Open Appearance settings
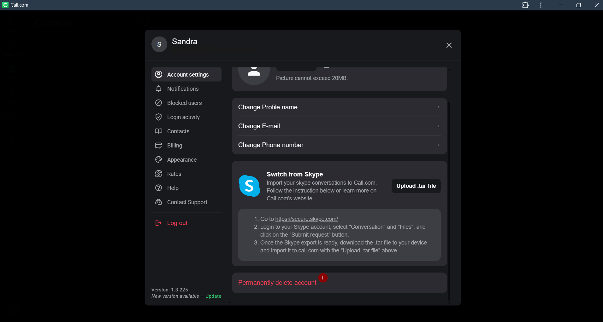Viewport: 603px width, 322px height. pyautogui.click(x=186, y=159)
